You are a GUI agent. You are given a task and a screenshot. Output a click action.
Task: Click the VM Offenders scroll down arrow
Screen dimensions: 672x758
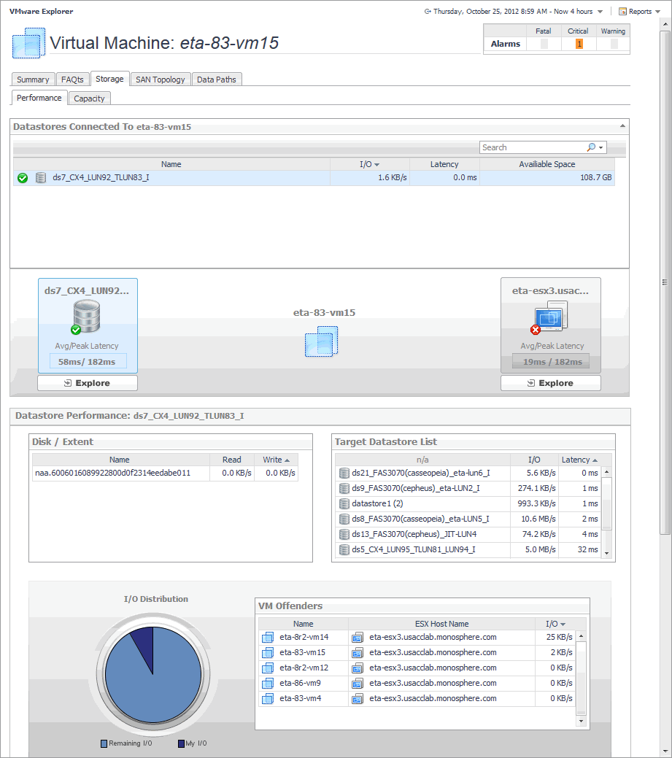click(x=581, y=721)
